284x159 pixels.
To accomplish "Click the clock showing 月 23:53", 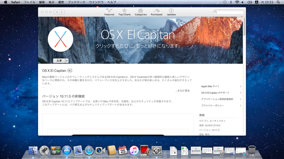I will [267, 2].
